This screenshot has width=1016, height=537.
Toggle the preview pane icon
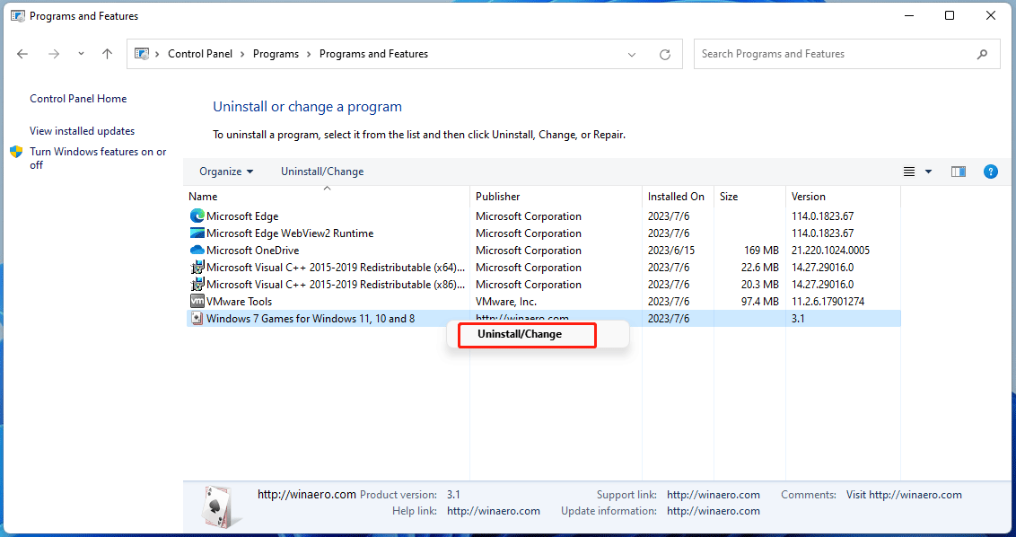coord(959,172)
